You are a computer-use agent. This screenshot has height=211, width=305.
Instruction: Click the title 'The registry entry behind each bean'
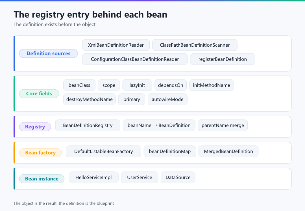click(x=90, y=14)
